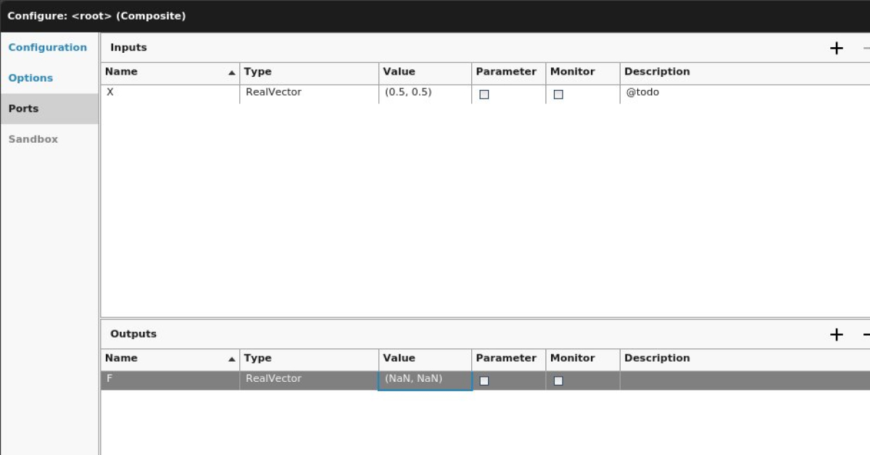Viewport: 870px width, 455px height.
Task: Sort outputs by Name column arrow
Action: 231,359
